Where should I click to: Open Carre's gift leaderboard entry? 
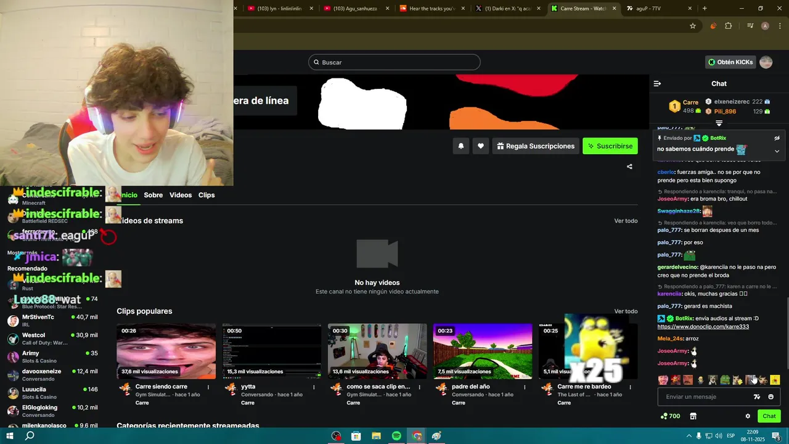click(x=684, y=107)
